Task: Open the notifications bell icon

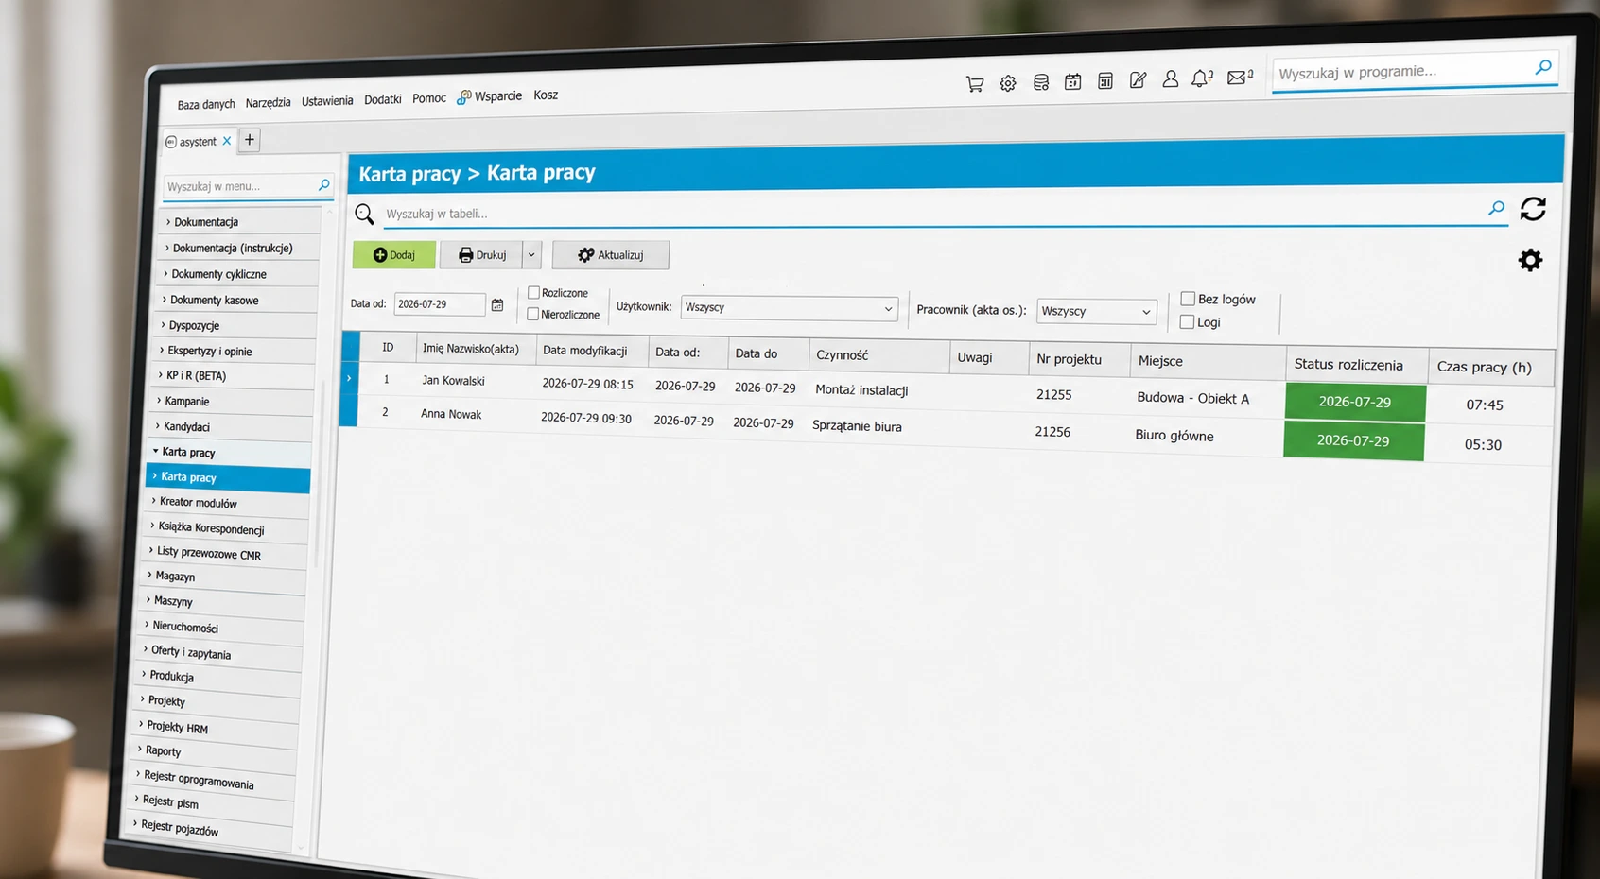Action: click(1202, 78)
